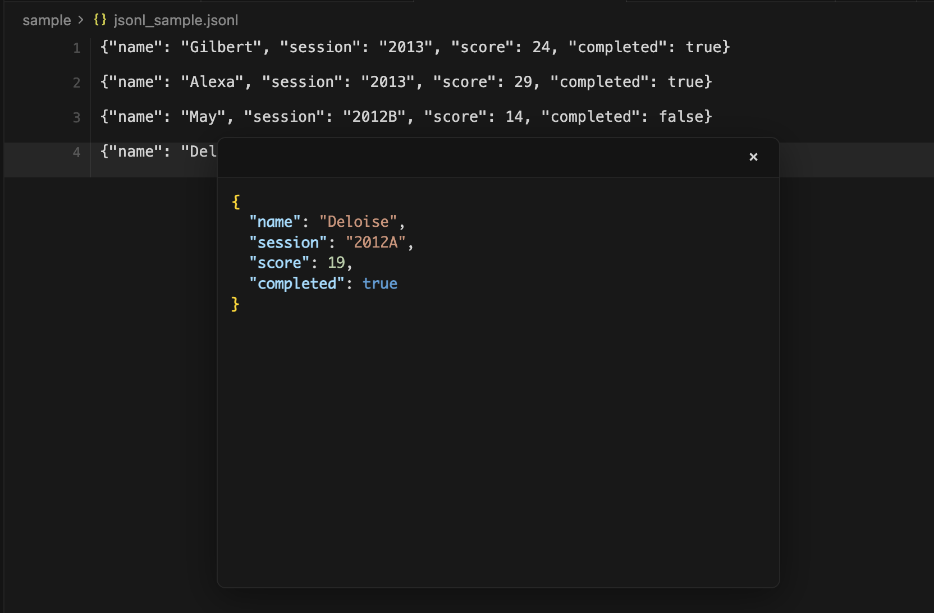934x613 pixels.
Task: Click the true value in the Deloise popup
Action: point(380,283)
